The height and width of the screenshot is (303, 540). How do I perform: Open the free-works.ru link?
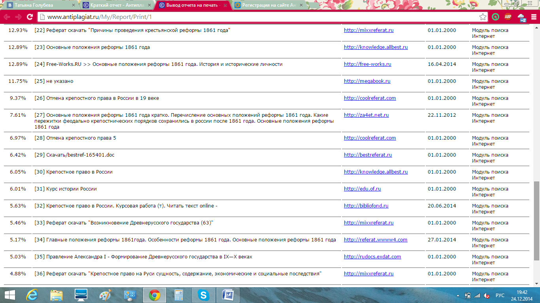367,64
